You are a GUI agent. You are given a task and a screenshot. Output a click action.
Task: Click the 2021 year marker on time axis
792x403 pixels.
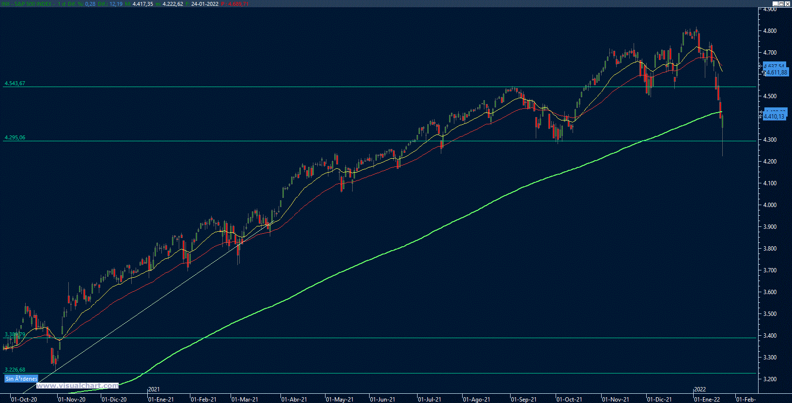(x=154, y=389)
